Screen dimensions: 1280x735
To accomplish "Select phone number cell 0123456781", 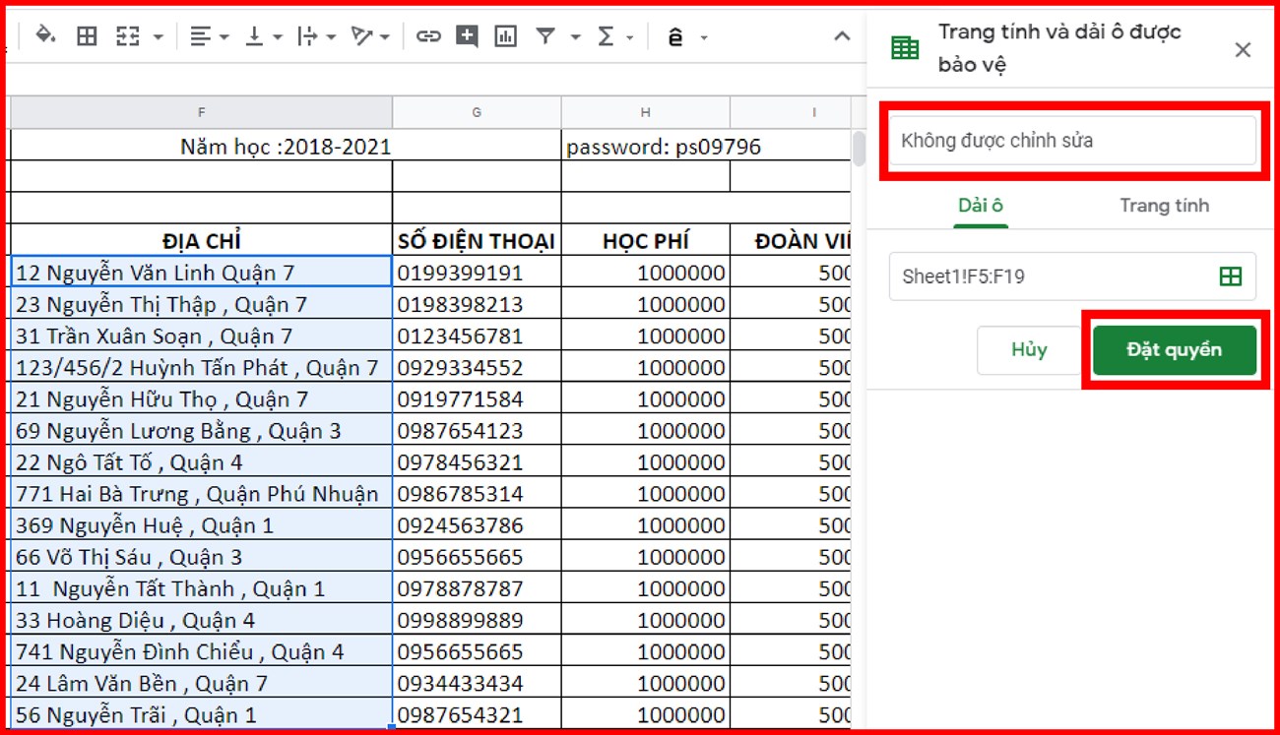I will [477, 336].
